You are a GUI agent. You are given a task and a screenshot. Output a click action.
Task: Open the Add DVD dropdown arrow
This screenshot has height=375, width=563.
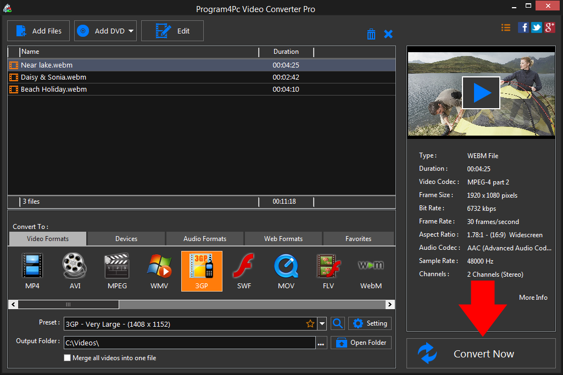point(130,31)
